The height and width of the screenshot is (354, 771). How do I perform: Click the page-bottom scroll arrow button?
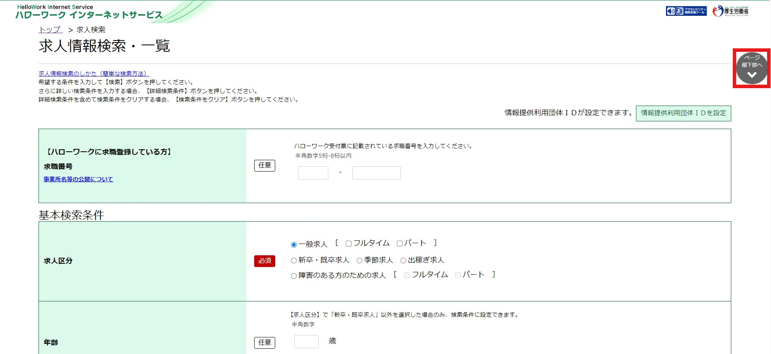752,68
